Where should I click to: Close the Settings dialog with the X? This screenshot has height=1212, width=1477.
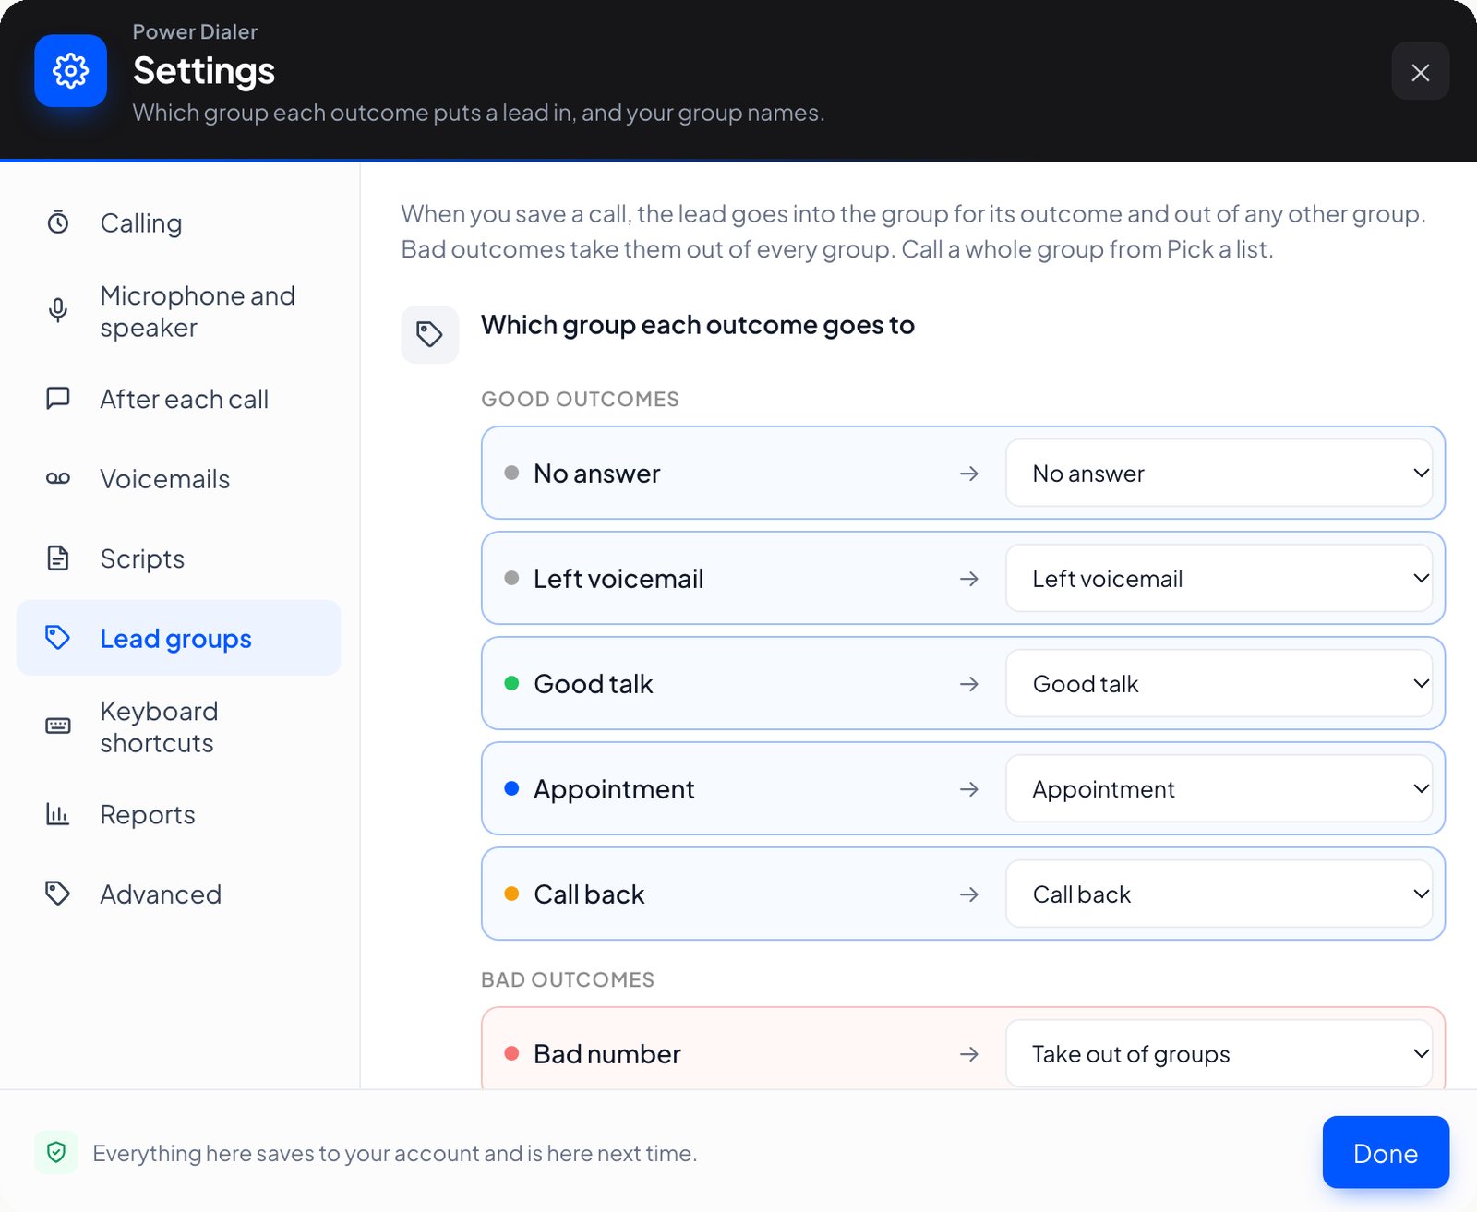click(1420, 72)
